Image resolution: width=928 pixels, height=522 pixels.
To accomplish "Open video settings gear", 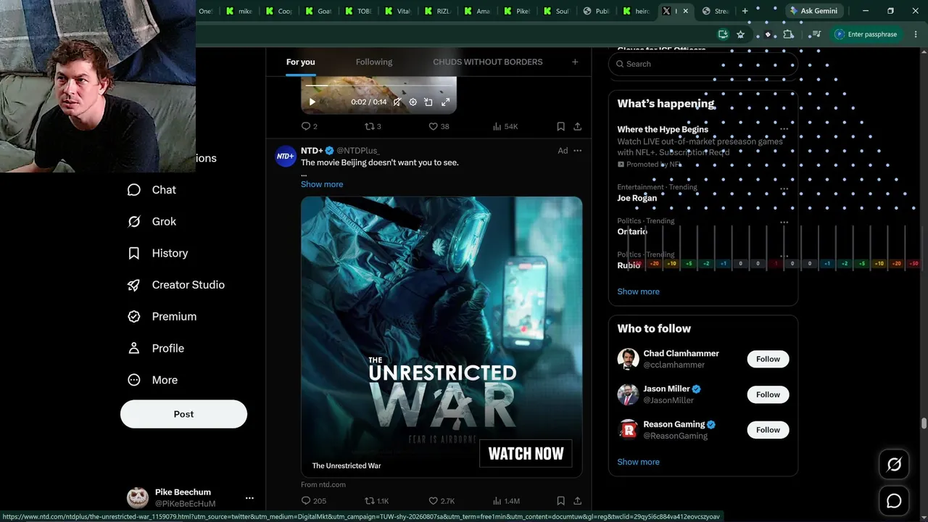I will tap(413, 102).
